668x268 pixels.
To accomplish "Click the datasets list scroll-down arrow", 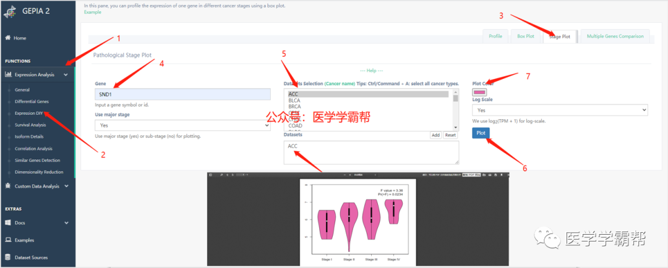I will 455,128.
